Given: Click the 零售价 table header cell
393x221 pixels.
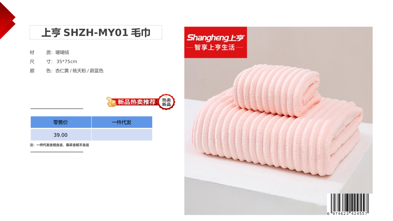Looking at the screenshot, I should click(61, 122).
